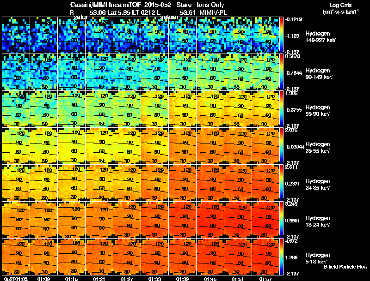Open the 55-90 keV panel above 01:09
370x281 pixels.
coord(43,109)
